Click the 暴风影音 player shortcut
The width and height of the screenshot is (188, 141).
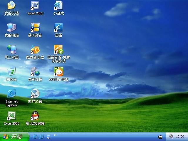pos(35,28)
